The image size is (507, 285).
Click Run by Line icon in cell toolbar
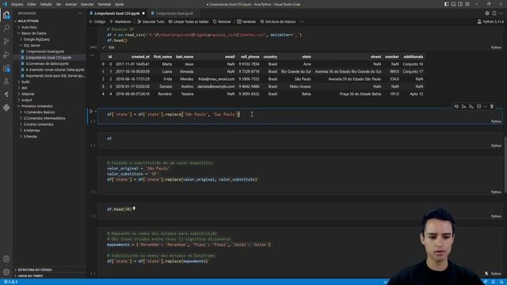456,106
